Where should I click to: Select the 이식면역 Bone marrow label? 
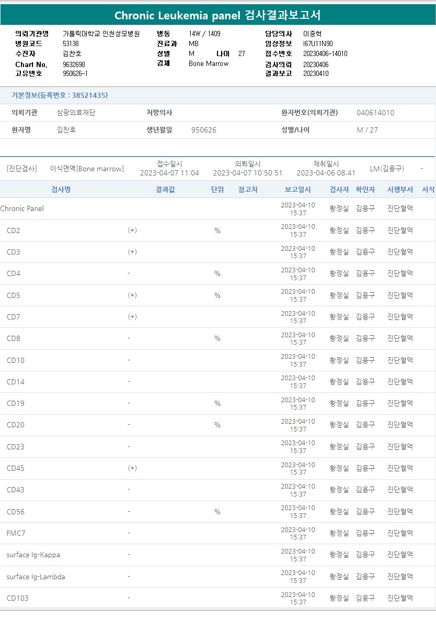coord(87,169)
